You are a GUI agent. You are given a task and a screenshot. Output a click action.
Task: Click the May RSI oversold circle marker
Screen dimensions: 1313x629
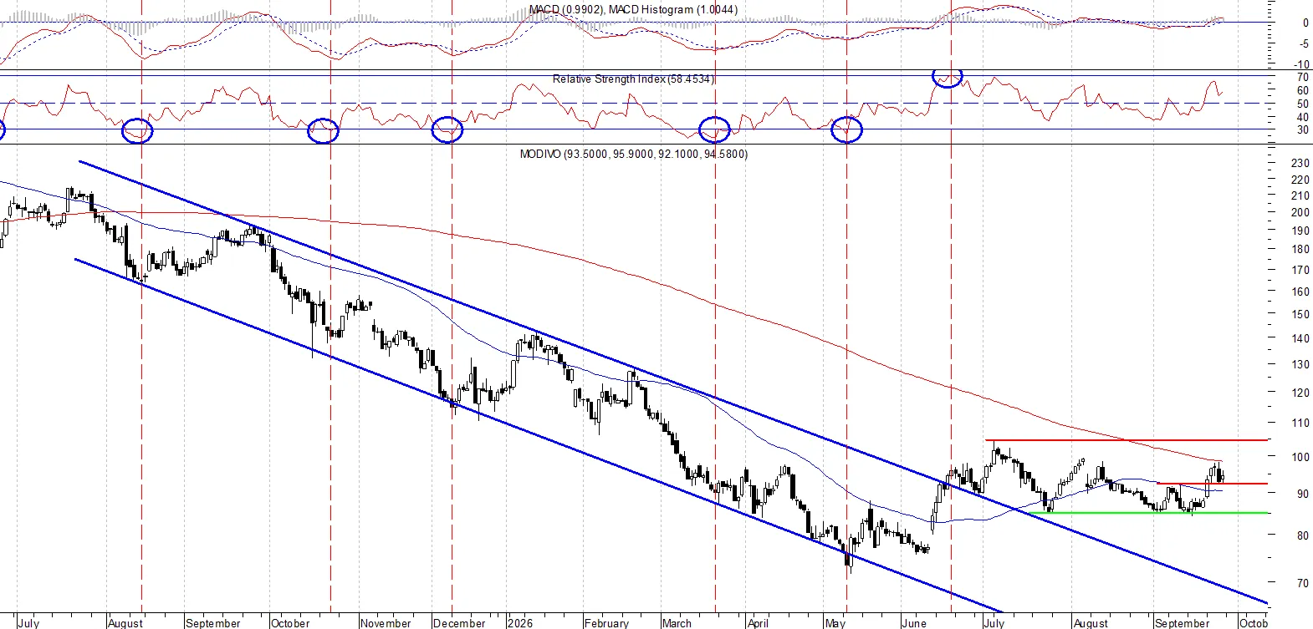[846, 129]
